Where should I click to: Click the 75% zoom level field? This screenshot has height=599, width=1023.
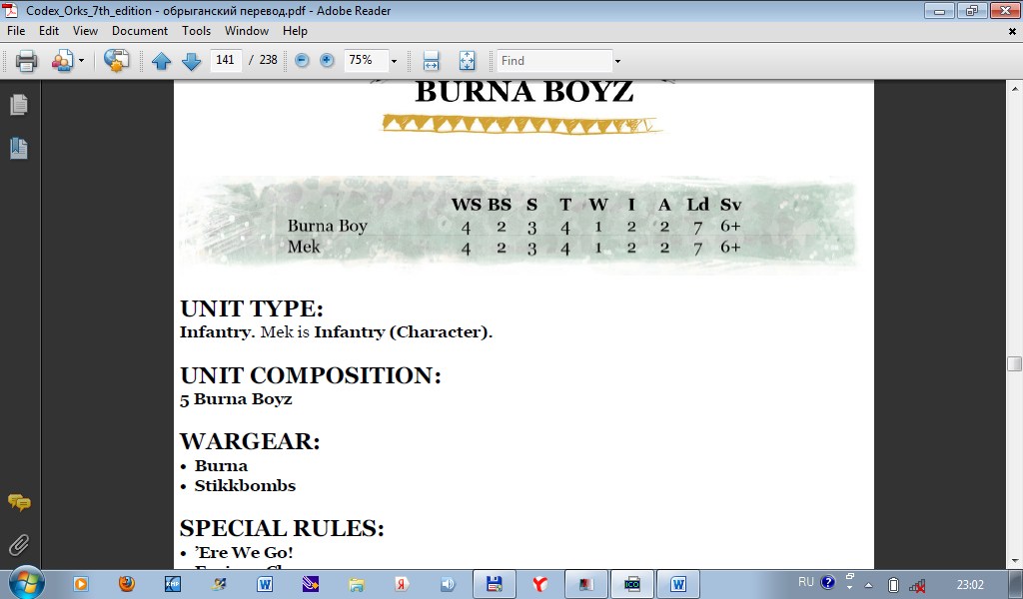366,60
